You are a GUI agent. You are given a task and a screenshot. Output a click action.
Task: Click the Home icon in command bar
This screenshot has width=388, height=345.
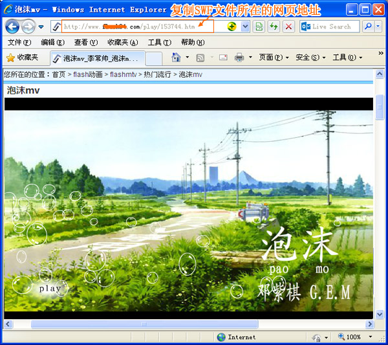pos(176,58)
